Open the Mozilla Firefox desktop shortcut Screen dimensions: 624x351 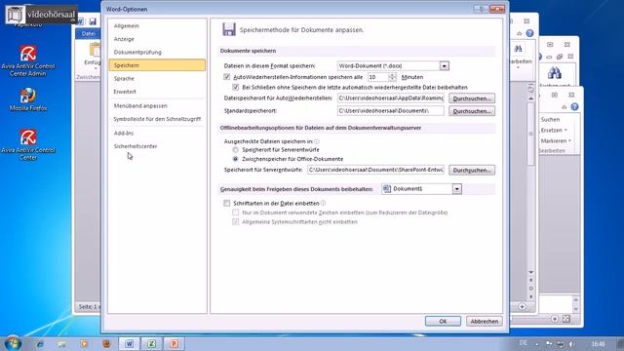(28, 99)
